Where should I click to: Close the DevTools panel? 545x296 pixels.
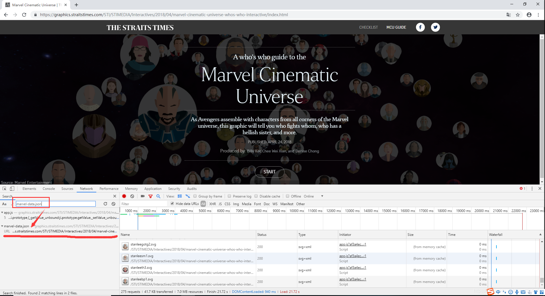(540, 188)
